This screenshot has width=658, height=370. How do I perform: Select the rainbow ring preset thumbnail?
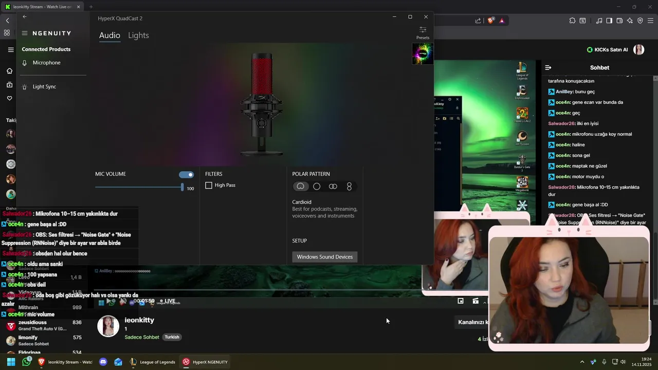click(423, 53)
